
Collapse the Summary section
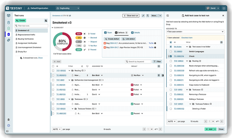click(53, 28)
